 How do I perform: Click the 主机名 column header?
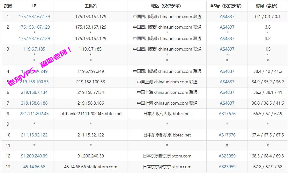91,6
